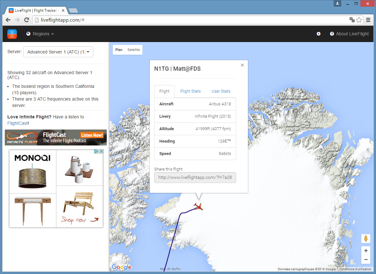Click the red airplane marker on map
This screenshot has height=274, width=376.
pos(198,207)
